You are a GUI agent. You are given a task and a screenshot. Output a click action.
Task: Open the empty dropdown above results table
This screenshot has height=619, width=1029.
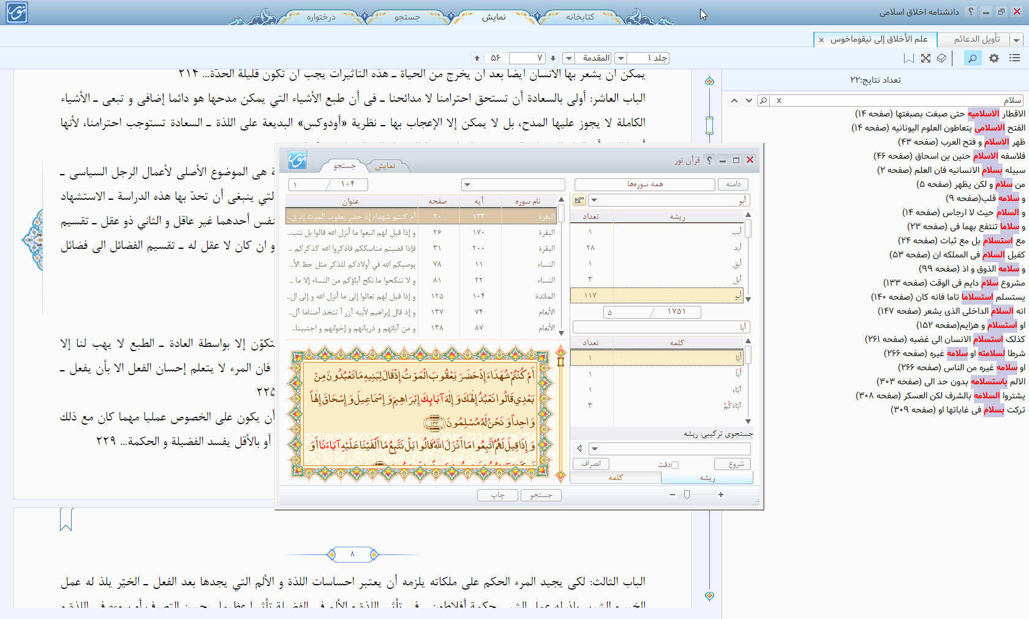pos(468,184)
